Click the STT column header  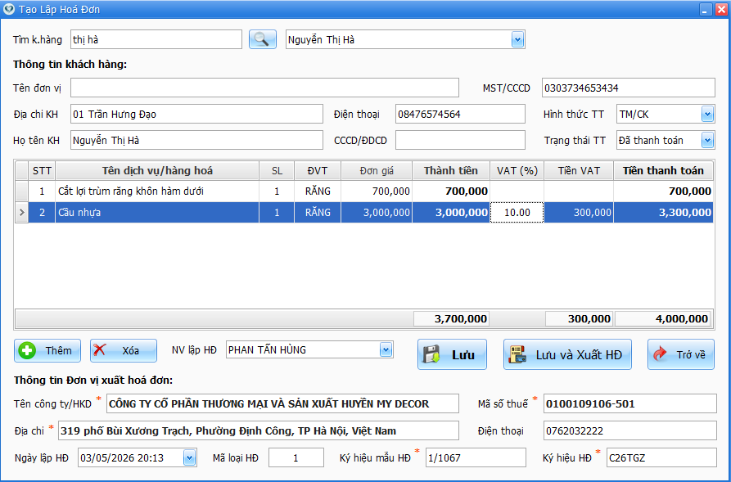point(42,170)
